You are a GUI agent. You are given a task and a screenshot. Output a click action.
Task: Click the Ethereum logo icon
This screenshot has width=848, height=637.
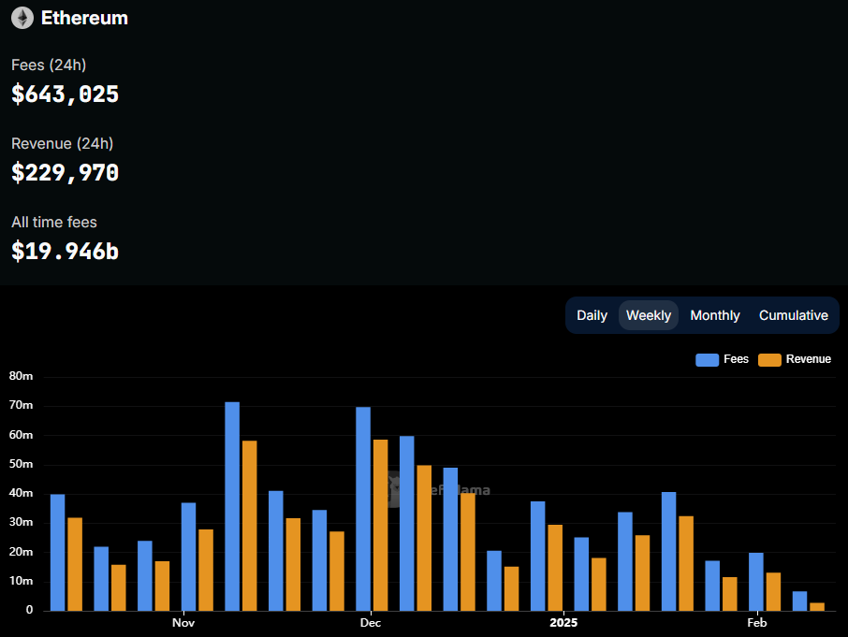click(x=22, y=18)
